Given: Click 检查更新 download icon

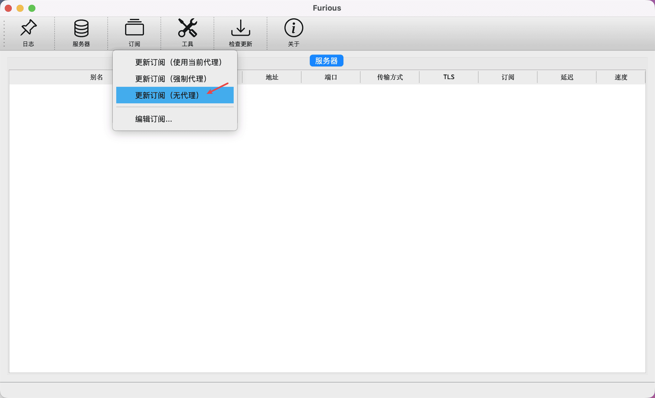Looking at the screenshot, I should point(240,28).
